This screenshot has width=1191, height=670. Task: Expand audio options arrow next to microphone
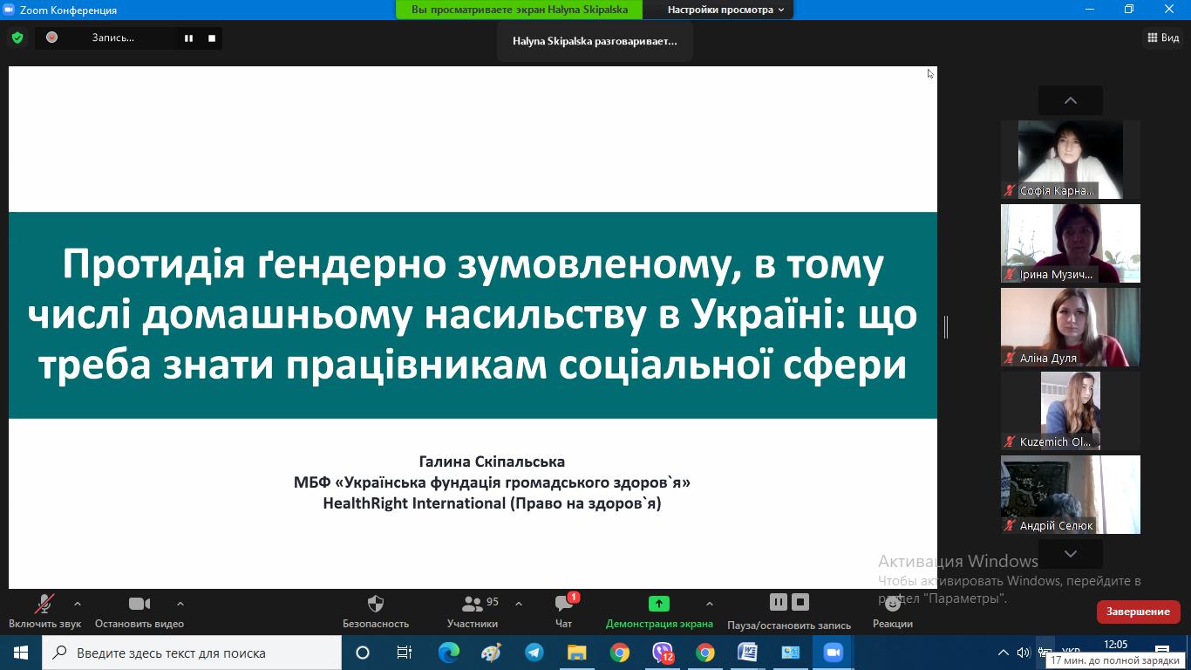78,603
